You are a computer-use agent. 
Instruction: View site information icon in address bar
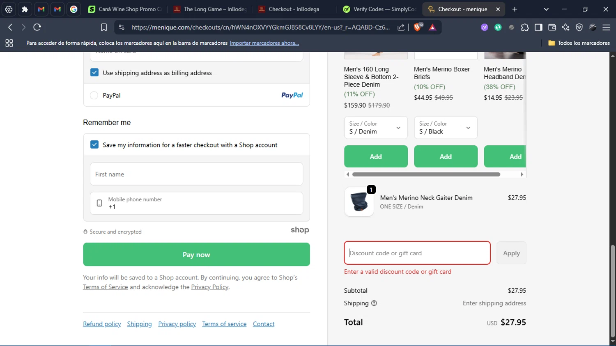tap(121, 27)
